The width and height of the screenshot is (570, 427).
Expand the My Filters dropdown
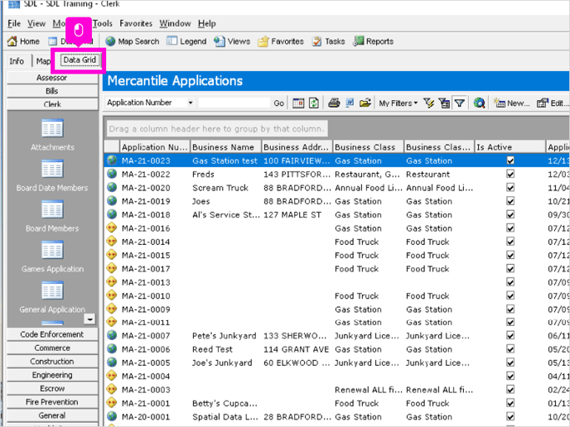pyautogui.click(x=398, y=103)
